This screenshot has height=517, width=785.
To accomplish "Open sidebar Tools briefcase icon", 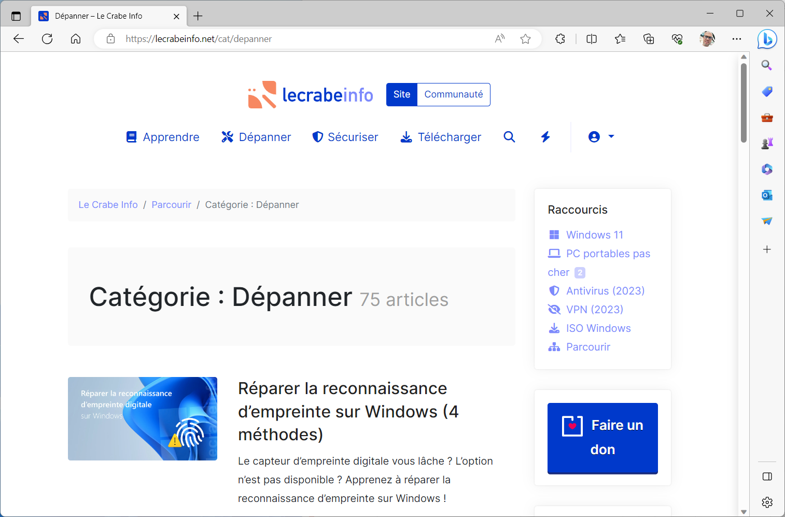I will pyautogui.click(x=767, y=118).
